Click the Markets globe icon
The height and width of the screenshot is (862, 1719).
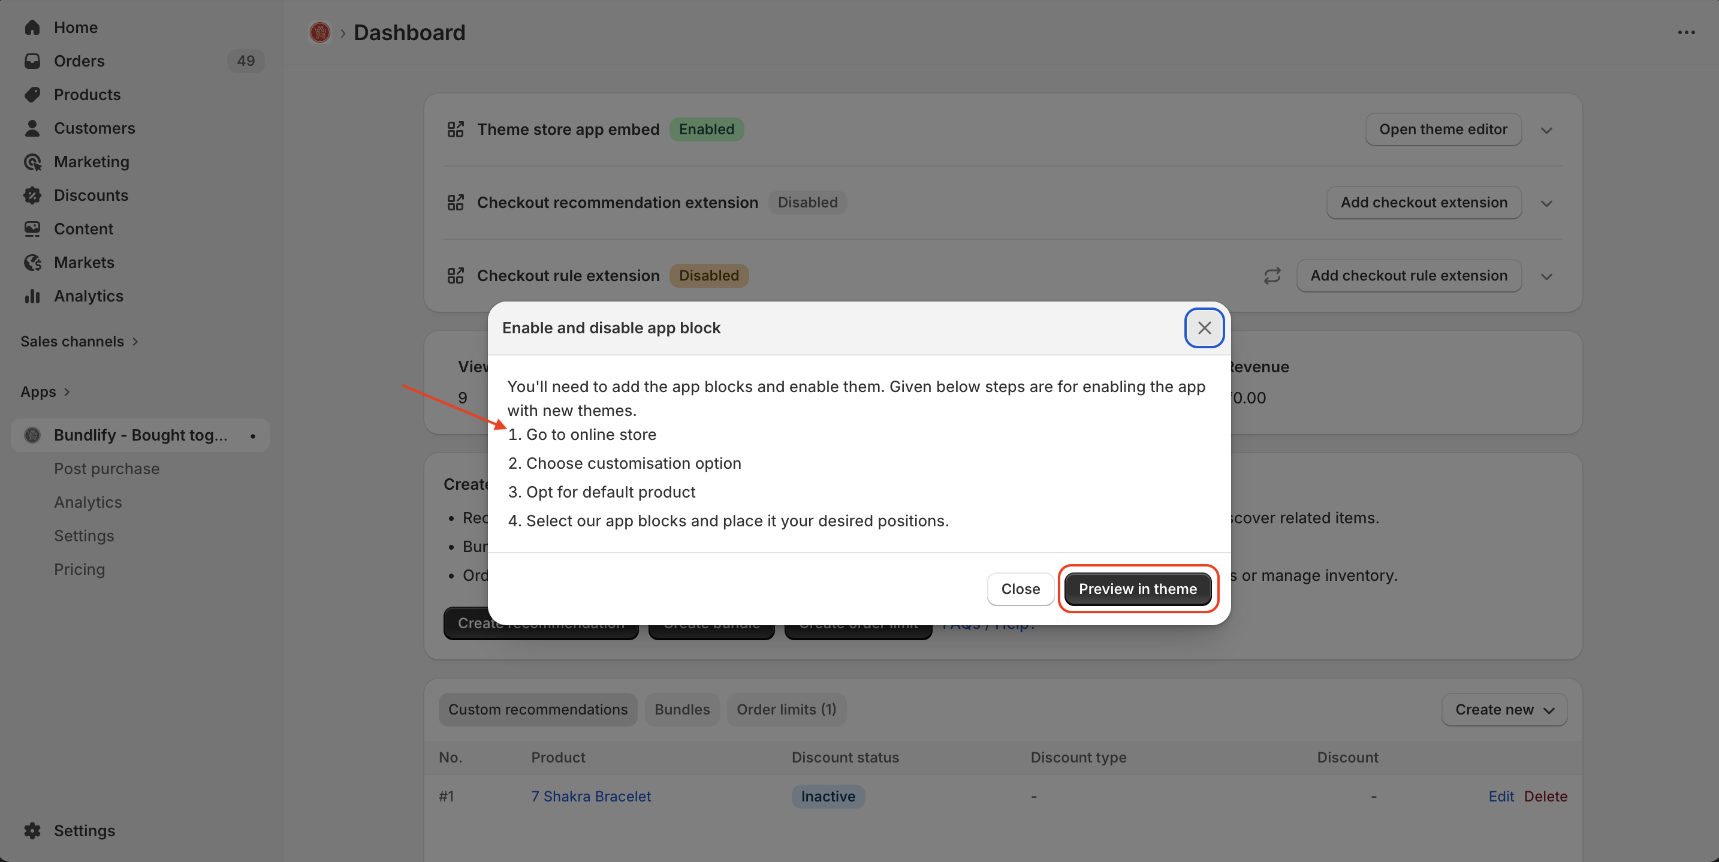pyautogui.click(x=32, y=262)
